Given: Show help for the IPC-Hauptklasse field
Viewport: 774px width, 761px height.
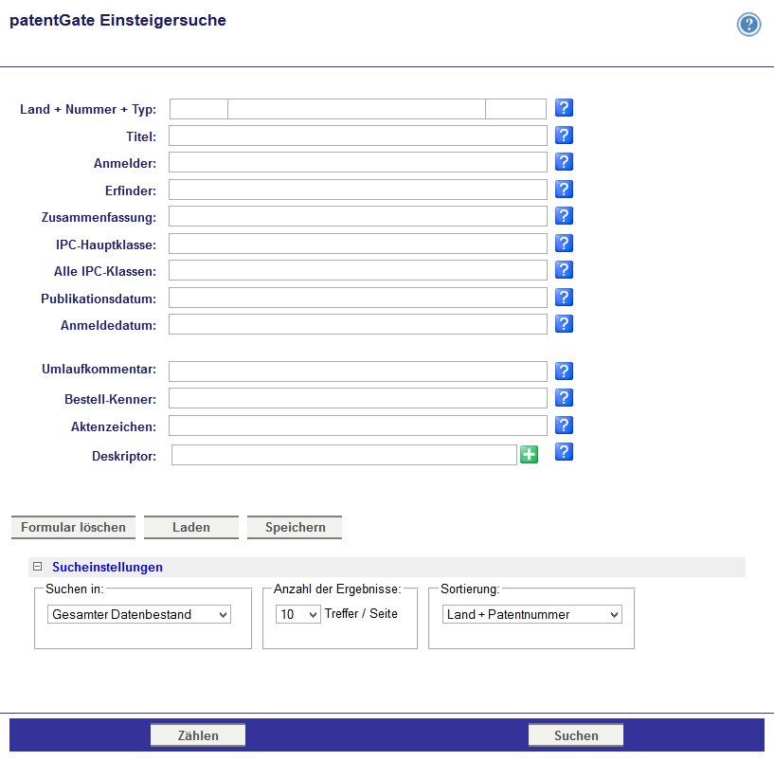Looking at the screenshot, I should [x=564, y=244].
